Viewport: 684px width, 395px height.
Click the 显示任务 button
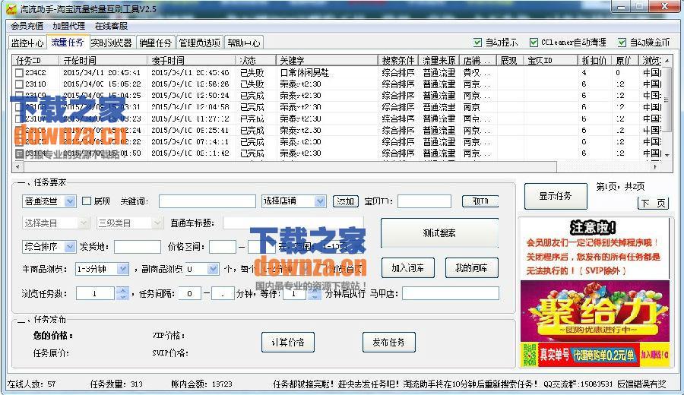556,196
